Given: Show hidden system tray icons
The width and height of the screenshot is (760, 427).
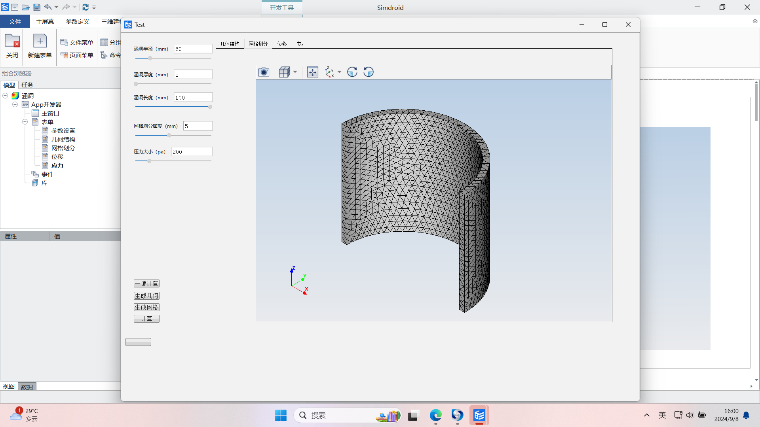Looking at the screenshot, I should (x=647, y=415).
